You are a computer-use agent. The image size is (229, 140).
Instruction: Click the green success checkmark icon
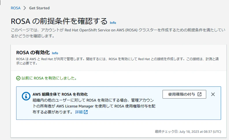pyautogui.click(x=18, y=78)
